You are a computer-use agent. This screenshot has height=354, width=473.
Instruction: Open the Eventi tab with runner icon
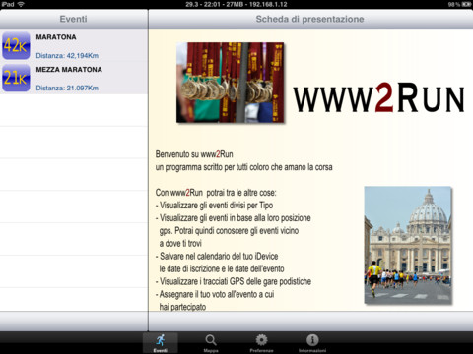(x=161, y=343)
